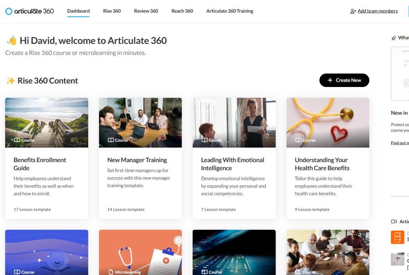Image resolution: width=409 pixels, height=275 pixels.
Task: Open the Rise 360 tab
Action: pyautogui.click(x=112, y=11)
